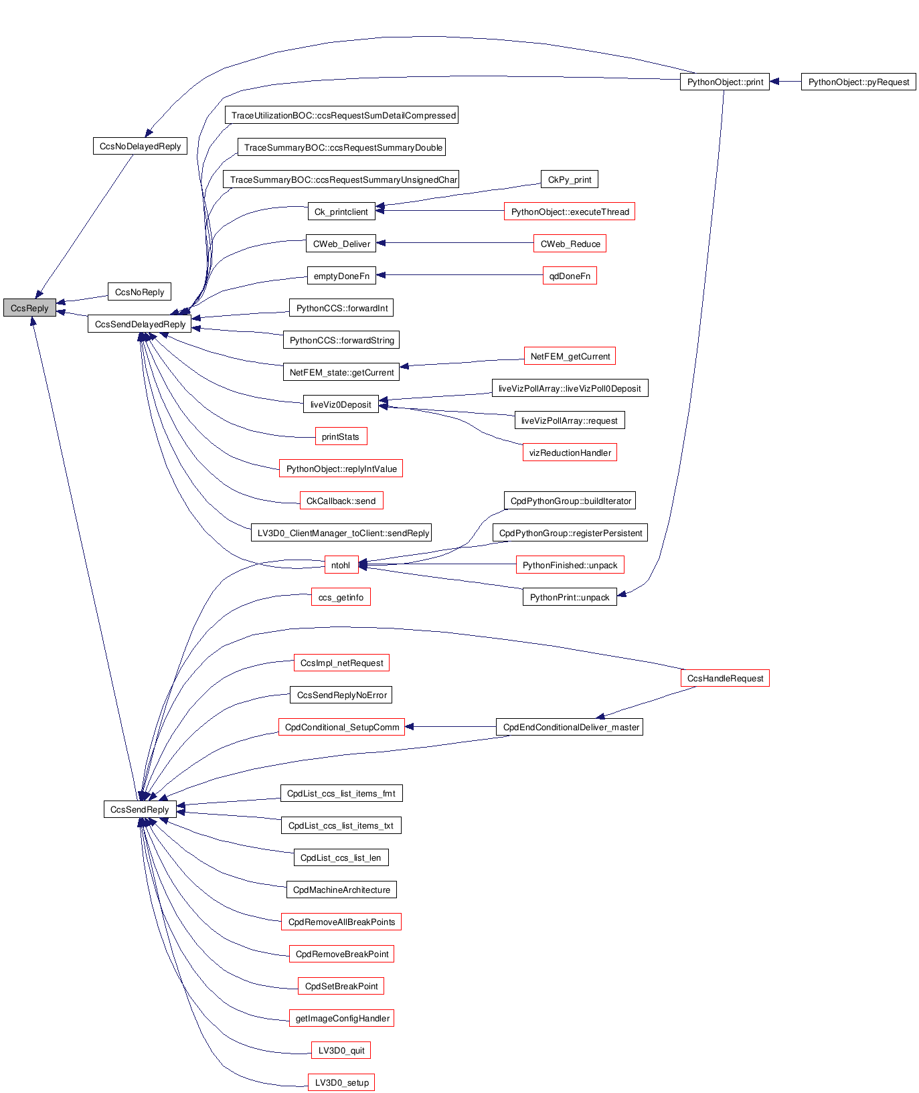919x1093 pixels.
Task: Select the CpdMachineArchitecture node
Action: coord(341,890)
